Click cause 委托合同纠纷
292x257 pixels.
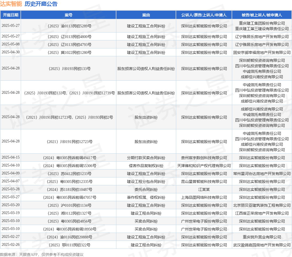(x=146, y=189)
